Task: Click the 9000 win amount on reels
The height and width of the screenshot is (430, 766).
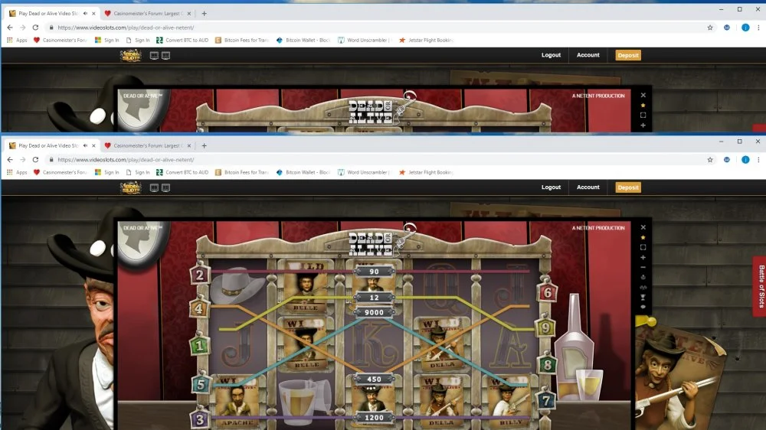Action: [x=375, y=312]
